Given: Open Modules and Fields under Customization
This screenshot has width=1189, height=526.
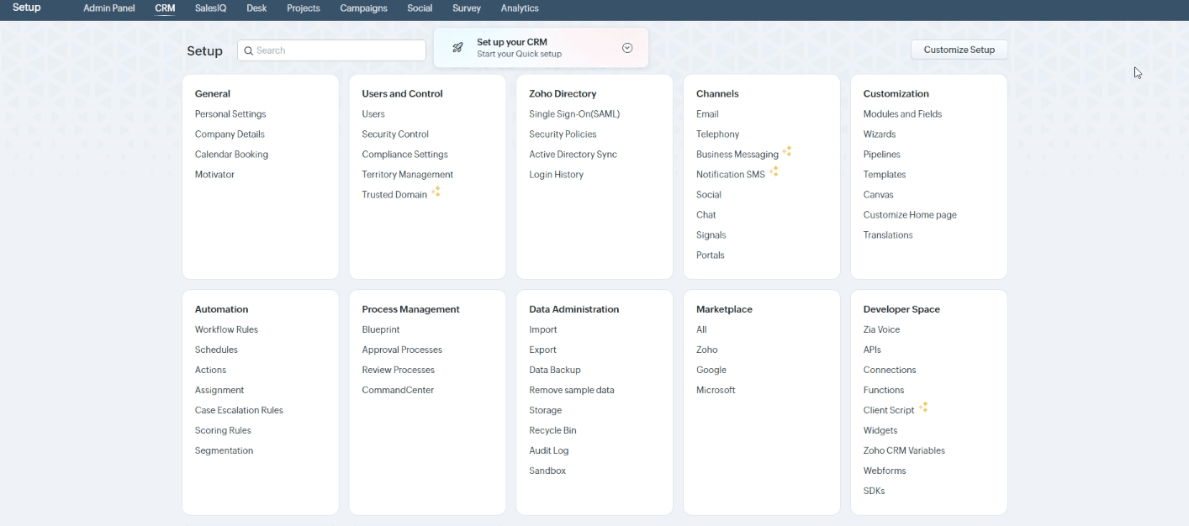Looking at the screenshot, I should click(x=903, y=113).
